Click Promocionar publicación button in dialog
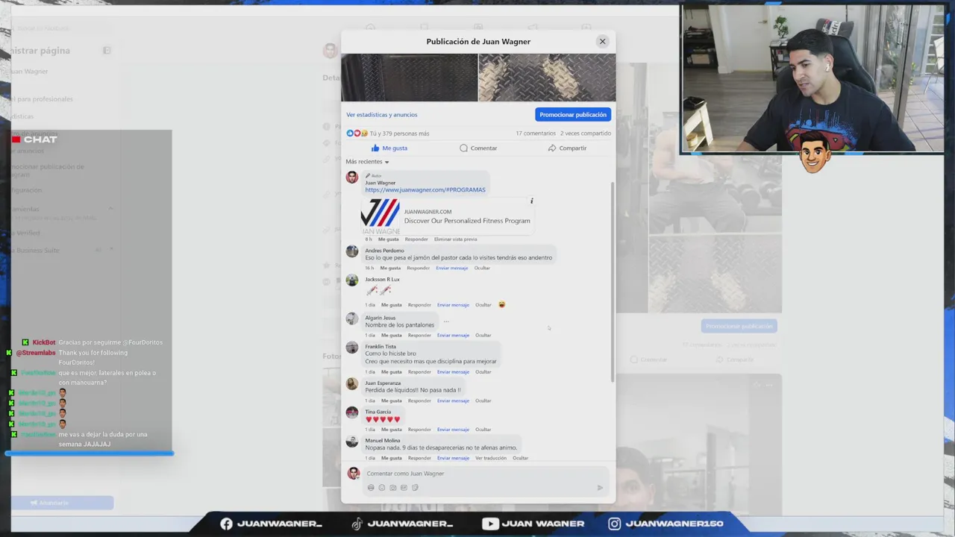 pyautogui.click(x=573, y=115)
